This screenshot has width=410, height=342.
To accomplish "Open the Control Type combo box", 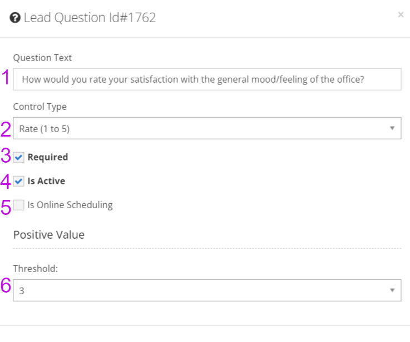I will [x=207, y=128].
